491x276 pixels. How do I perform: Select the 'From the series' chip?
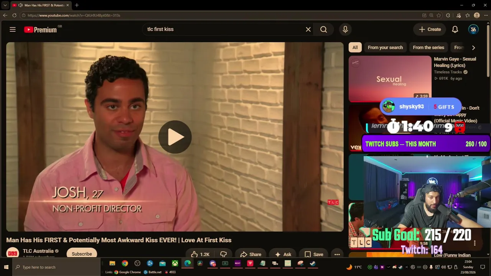point(428,48)
